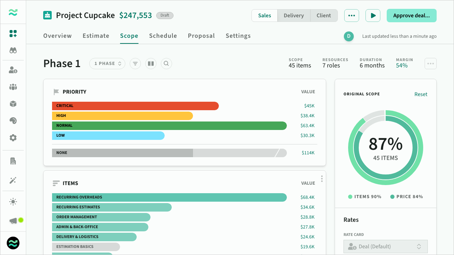Open the Items panel vertical dots menu
The width and height of the screenshot is (454, 255).
click(x=322, y=179)
